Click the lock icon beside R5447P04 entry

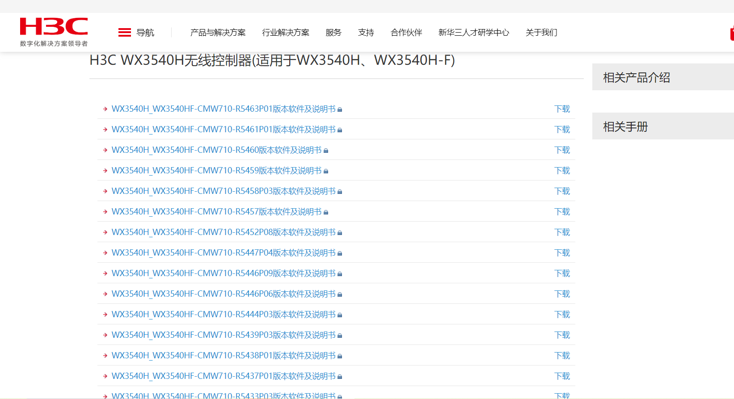point(340,253)
